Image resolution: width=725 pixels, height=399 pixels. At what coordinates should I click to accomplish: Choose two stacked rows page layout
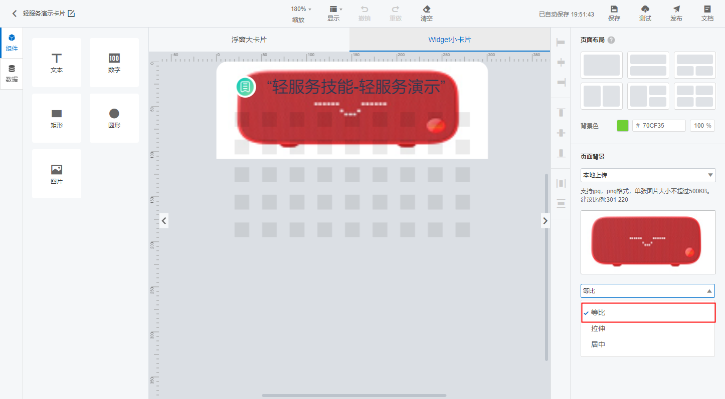(648, 65)
